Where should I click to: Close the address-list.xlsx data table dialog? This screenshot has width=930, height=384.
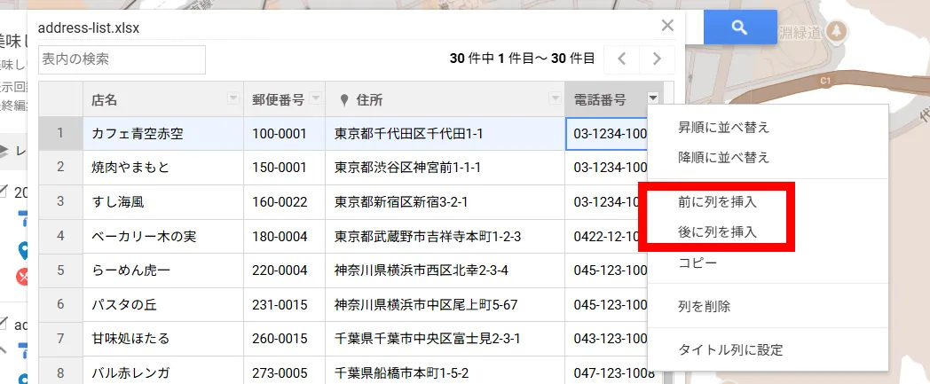667,26
